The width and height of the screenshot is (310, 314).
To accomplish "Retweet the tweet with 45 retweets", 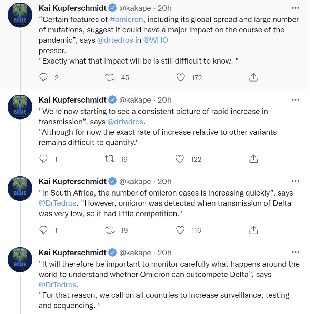I will 110,77.
